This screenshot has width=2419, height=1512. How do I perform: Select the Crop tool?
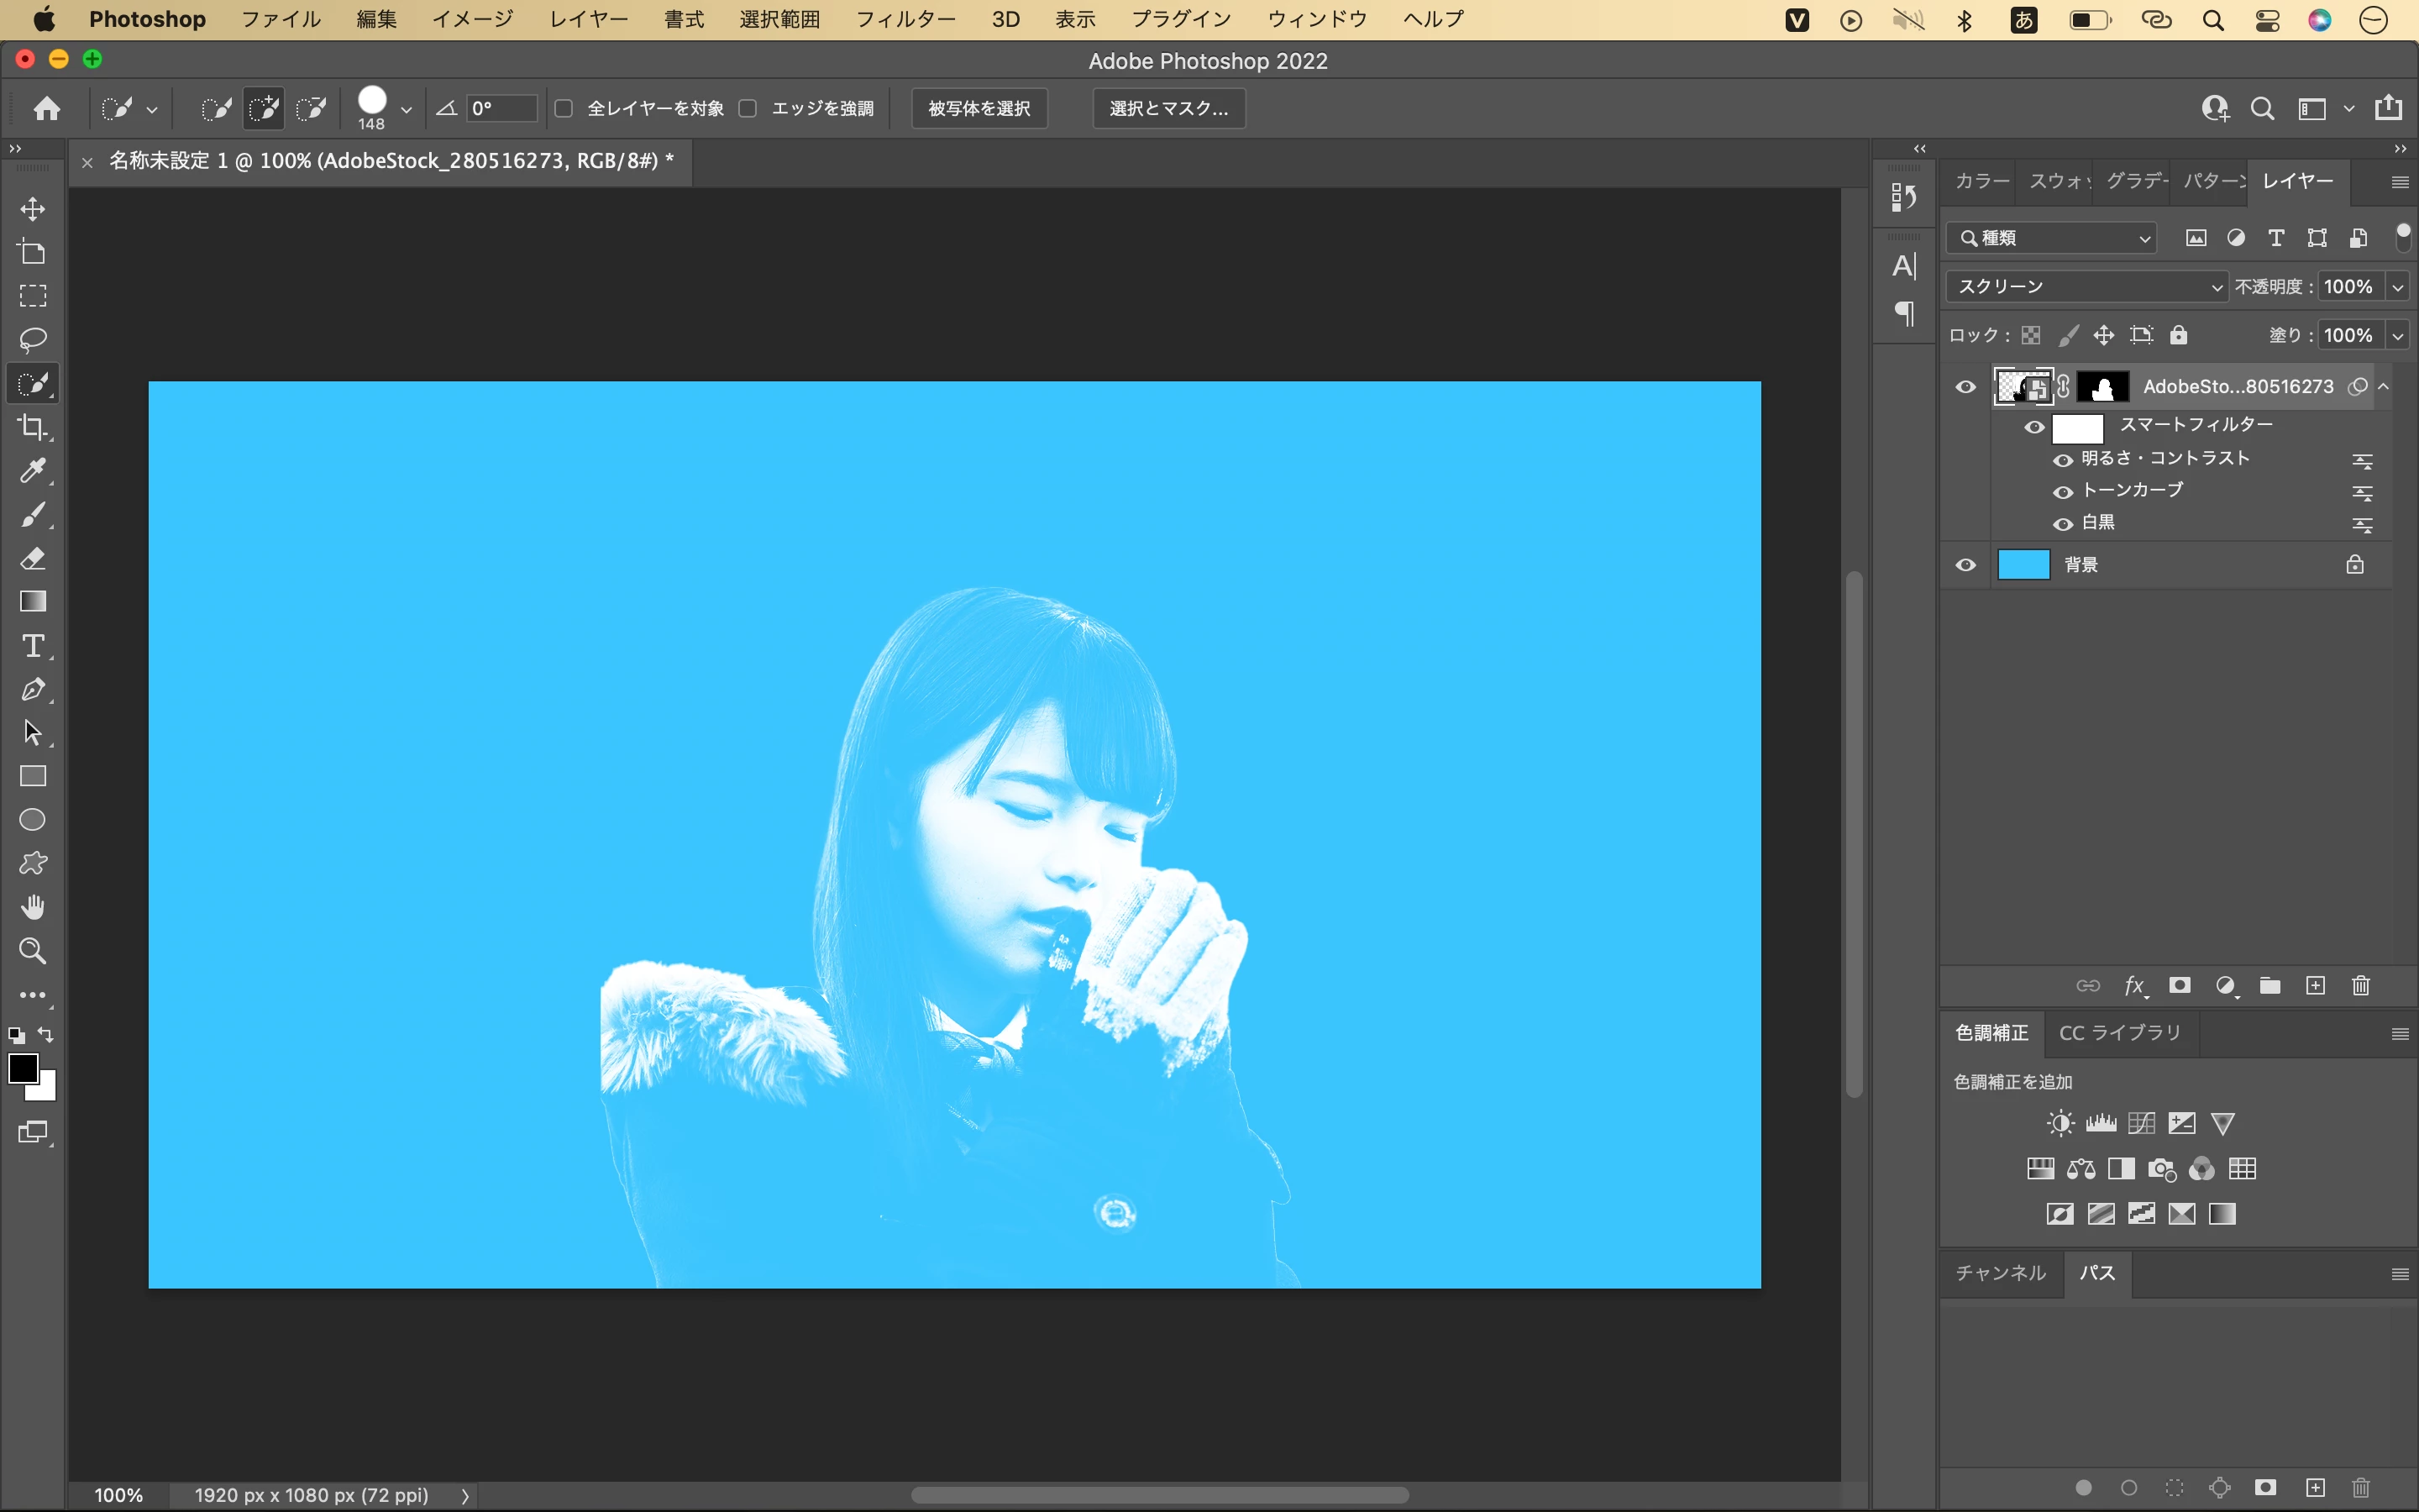(x=32, y=428)
